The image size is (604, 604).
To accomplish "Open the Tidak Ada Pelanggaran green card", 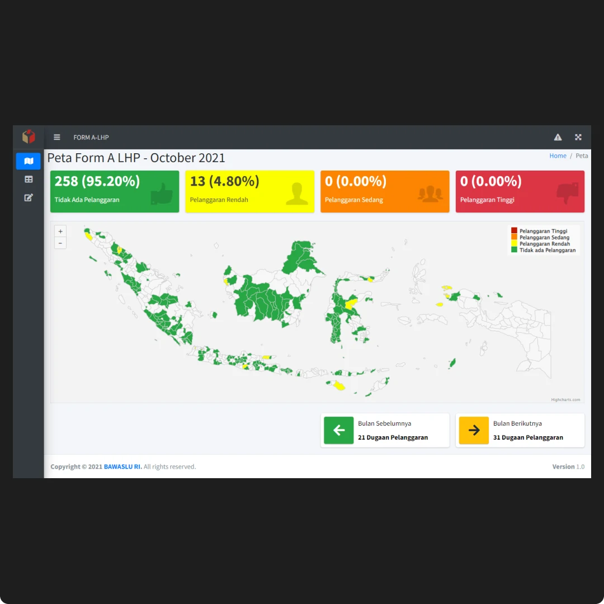I will (115, 191).
